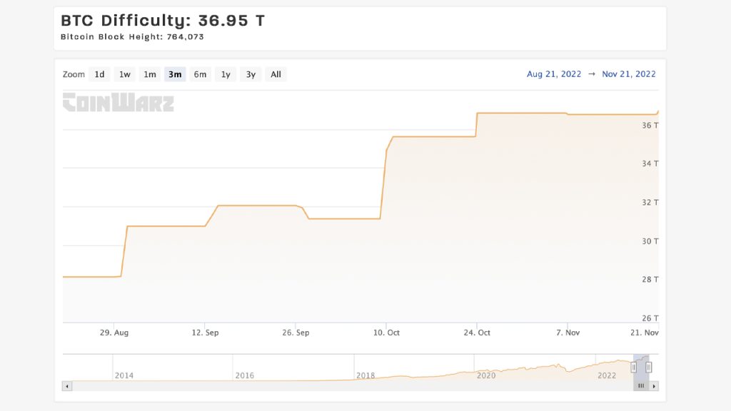Expand the full history via All button
Screen dimensions: 731x411
click(276, 73)
